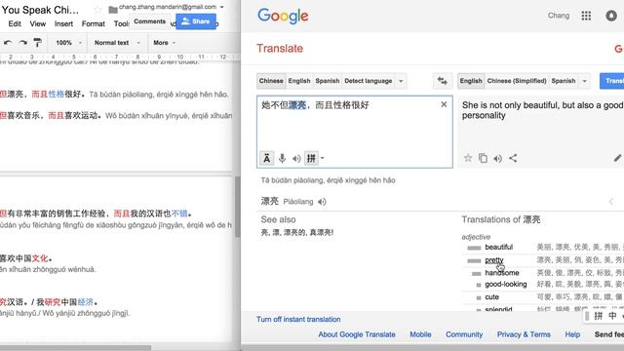This screenshot has width=624, height=351.
Task: Open Privacy & Terms link
Action: (524, 334)
